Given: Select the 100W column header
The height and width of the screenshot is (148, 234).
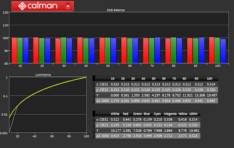Looking at the screenshot, I should tap(193, 114).
